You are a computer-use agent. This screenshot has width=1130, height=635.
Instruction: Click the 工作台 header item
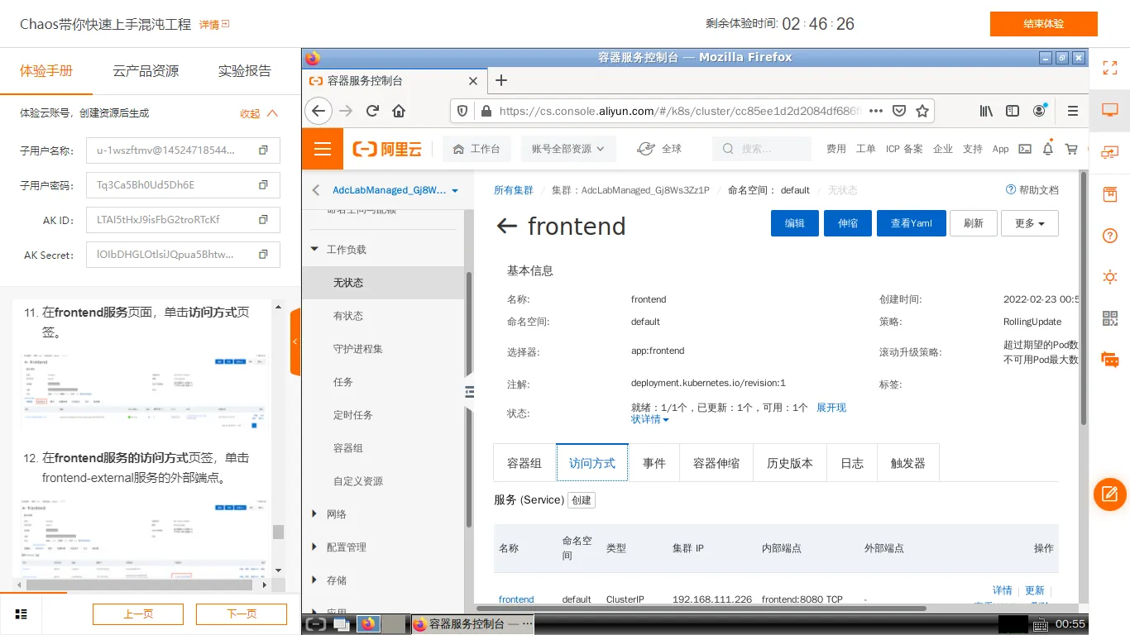476,149
